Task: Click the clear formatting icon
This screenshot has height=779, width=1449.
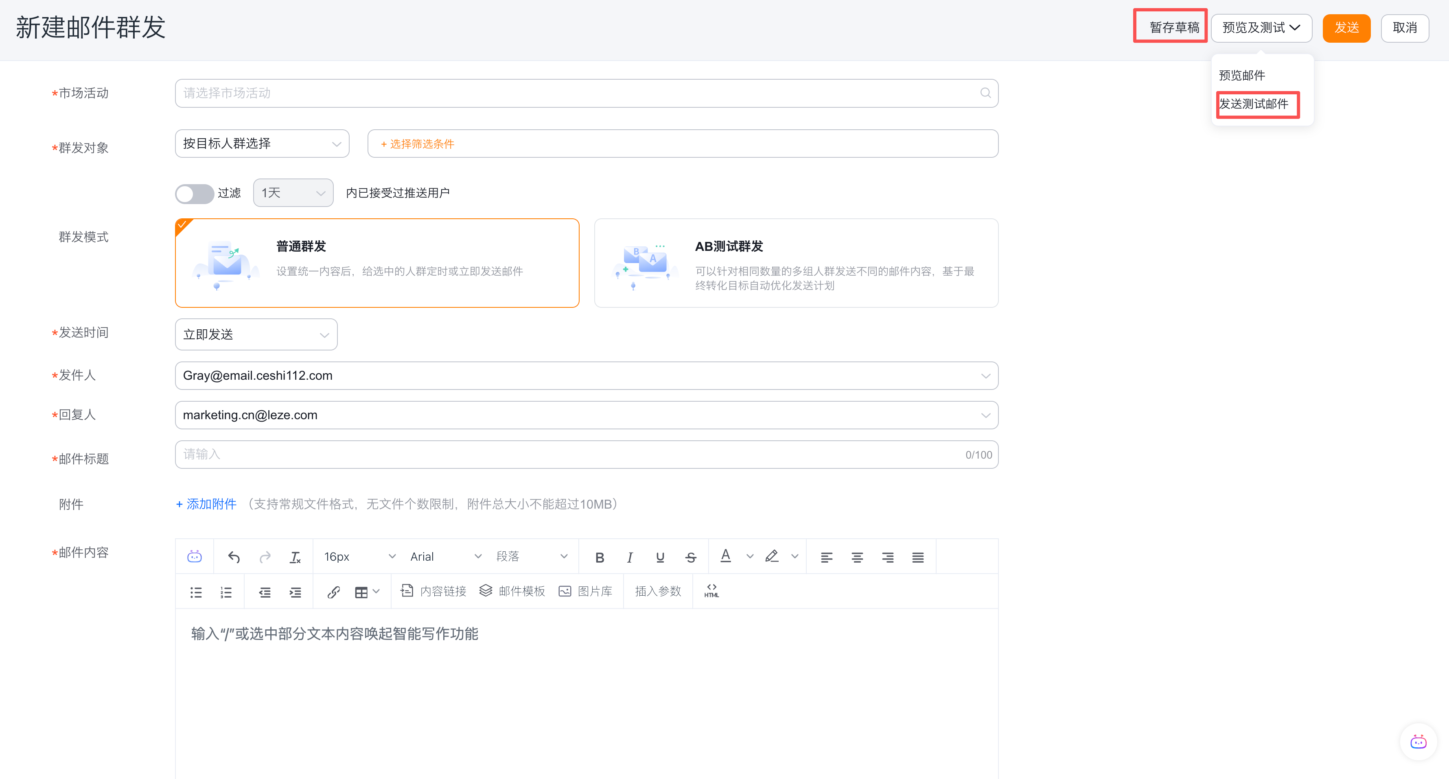Action: pyautogui.click(x=295, y=557)
